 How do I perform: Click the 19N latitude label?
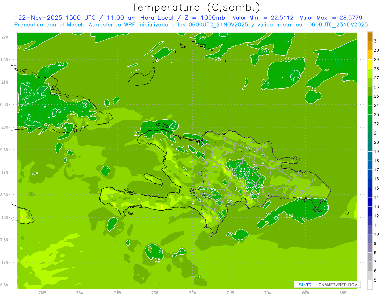coord(5,172)
